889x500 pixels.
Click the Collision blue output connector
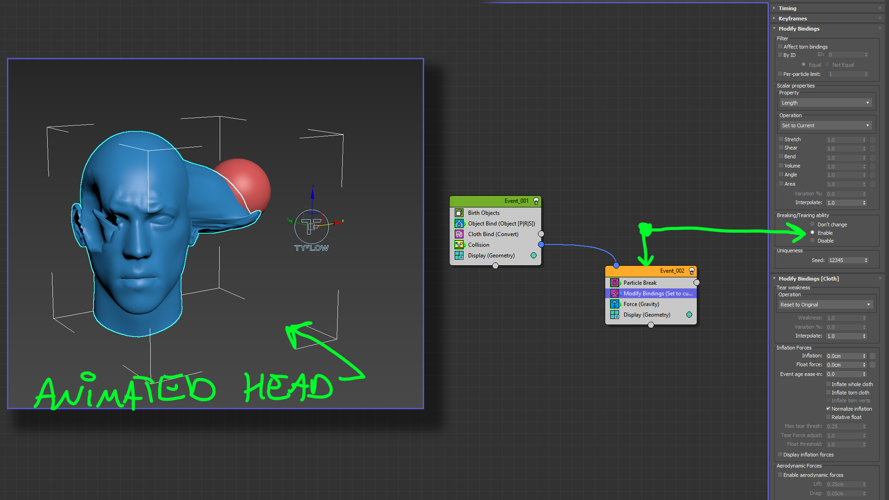point(541,244)
